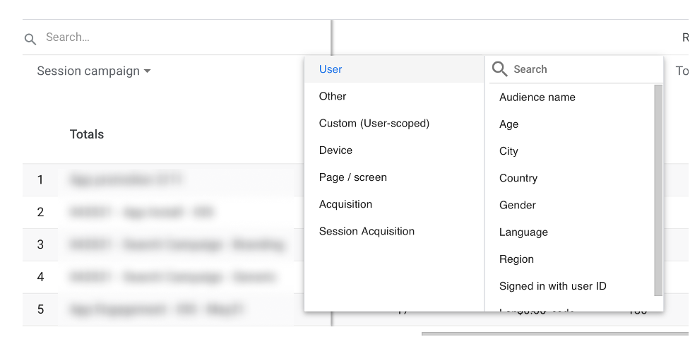Screen dimensions: 690x337
Task: Pick the Gender dimension
Action: click(517, 205)
